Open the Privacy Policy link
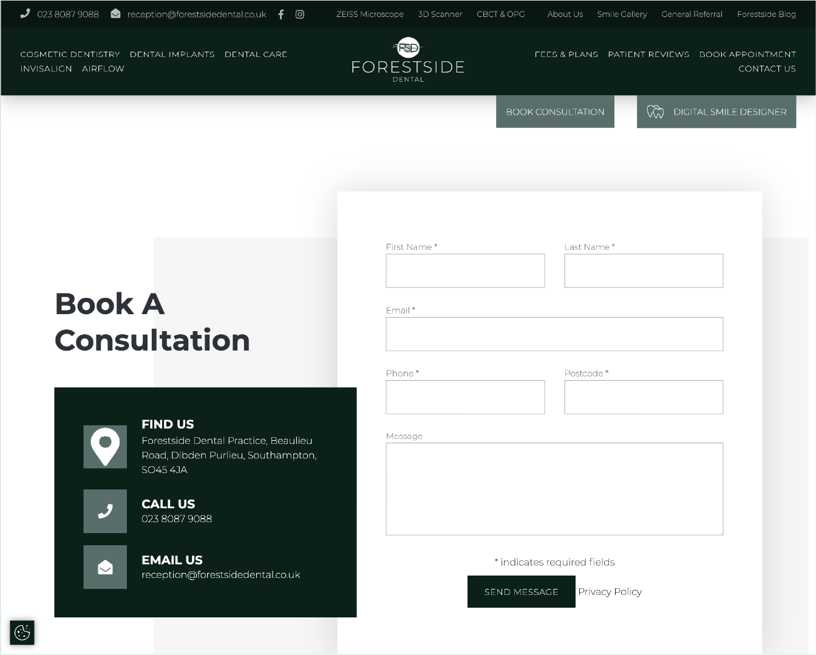 [x=610, y=592]
